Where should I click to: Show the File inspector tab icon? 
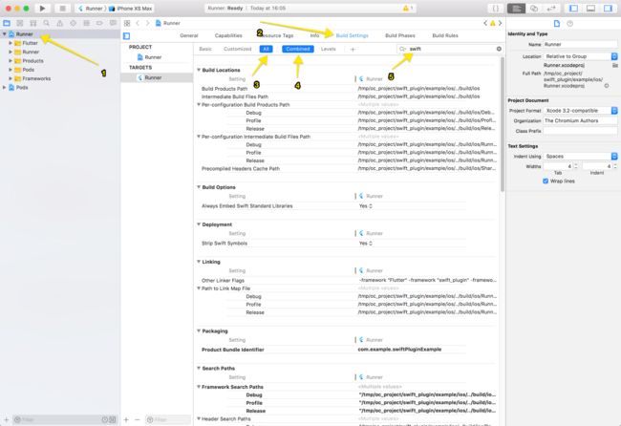(556, 24)
